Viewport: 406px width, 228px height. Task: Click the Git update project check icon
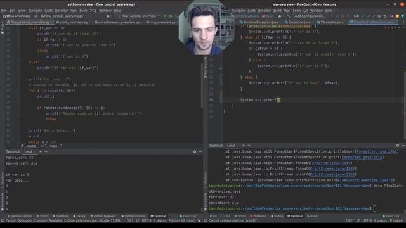coord(362,16)
